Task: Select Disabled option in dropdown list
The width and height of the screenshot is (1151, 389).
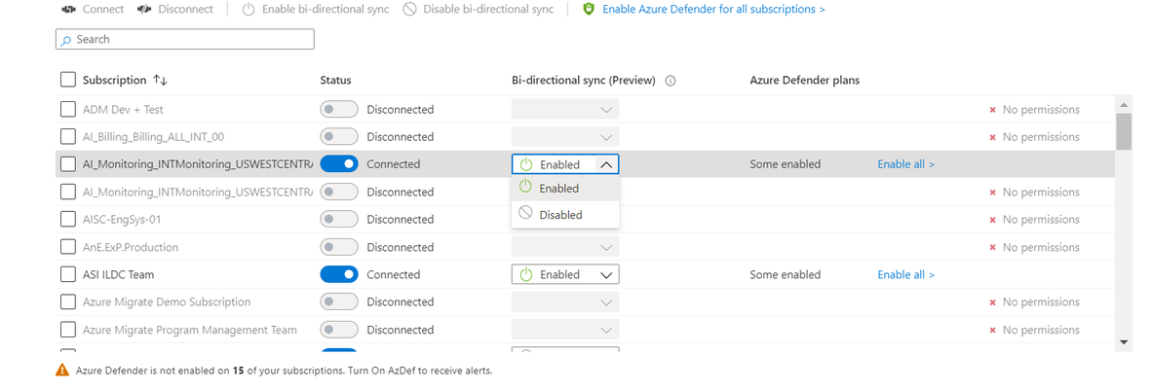Action: point(565,215)
